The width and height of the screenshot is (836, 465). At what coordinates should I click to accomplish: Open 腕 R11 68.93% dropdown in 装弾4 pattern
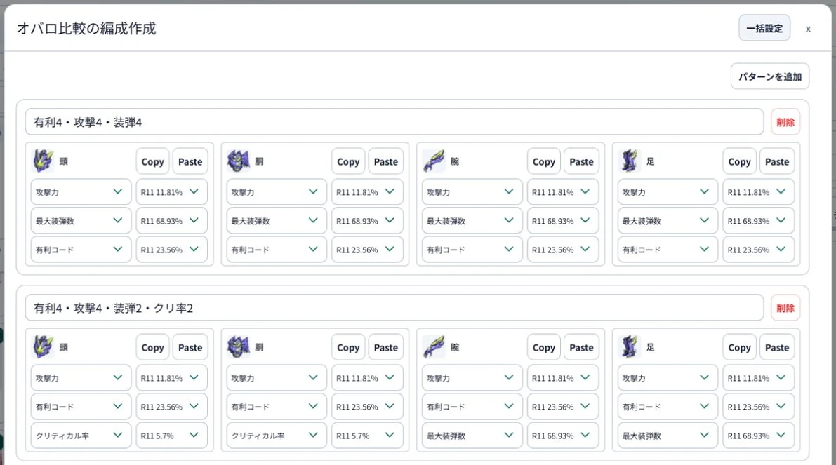562,221
